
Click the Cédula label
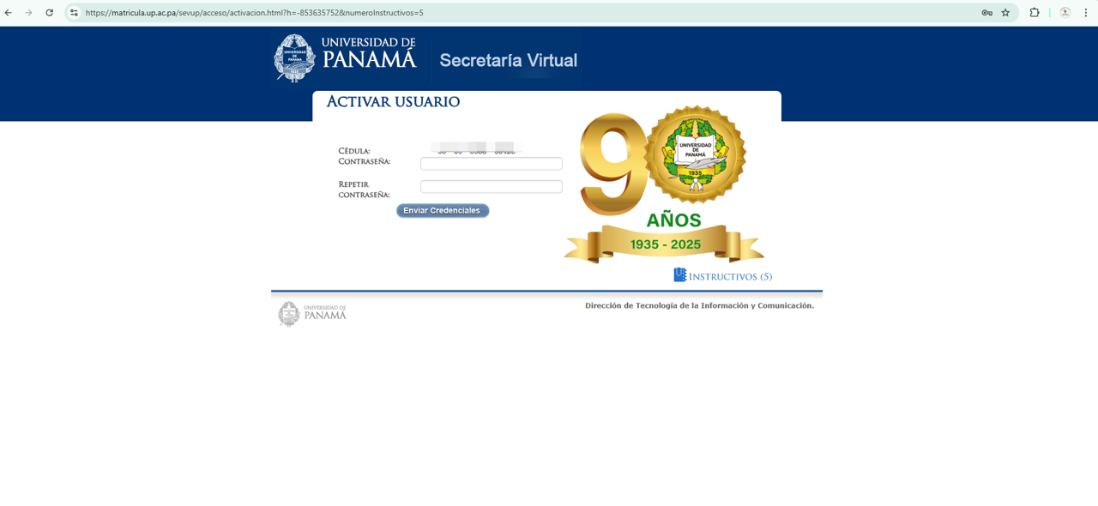354,151
